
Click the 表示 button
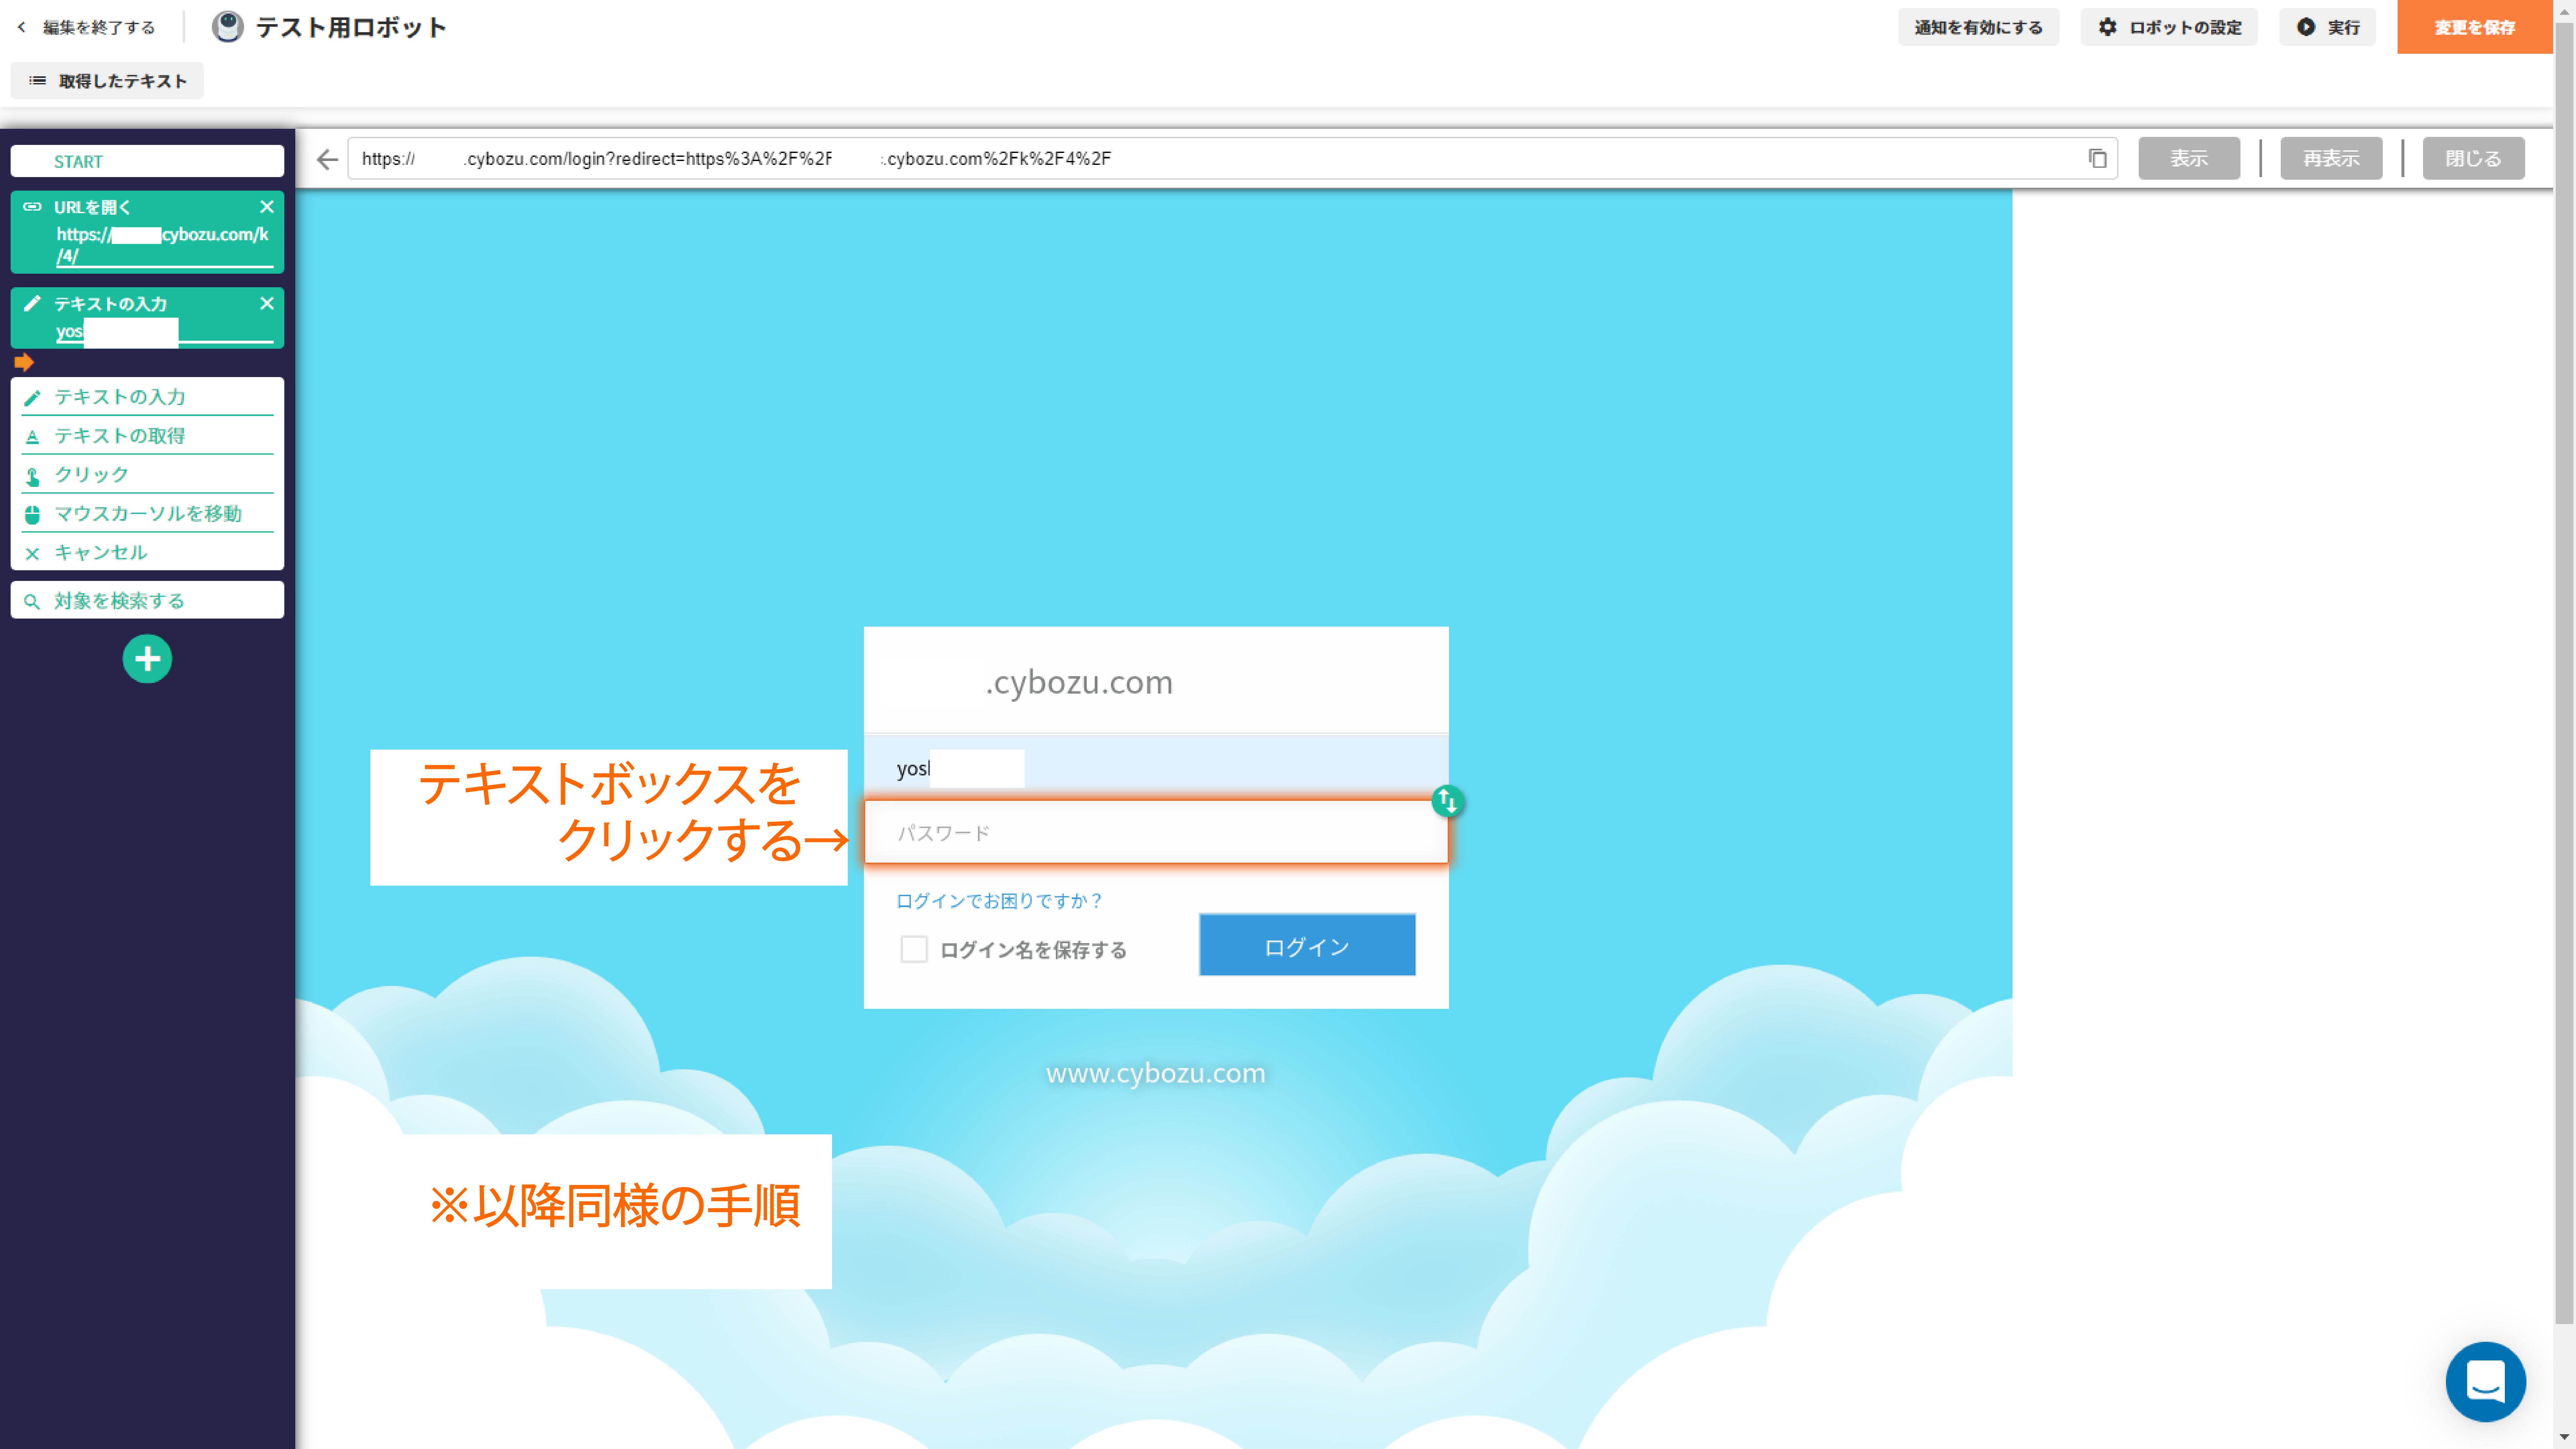(x=2189, y=158)
